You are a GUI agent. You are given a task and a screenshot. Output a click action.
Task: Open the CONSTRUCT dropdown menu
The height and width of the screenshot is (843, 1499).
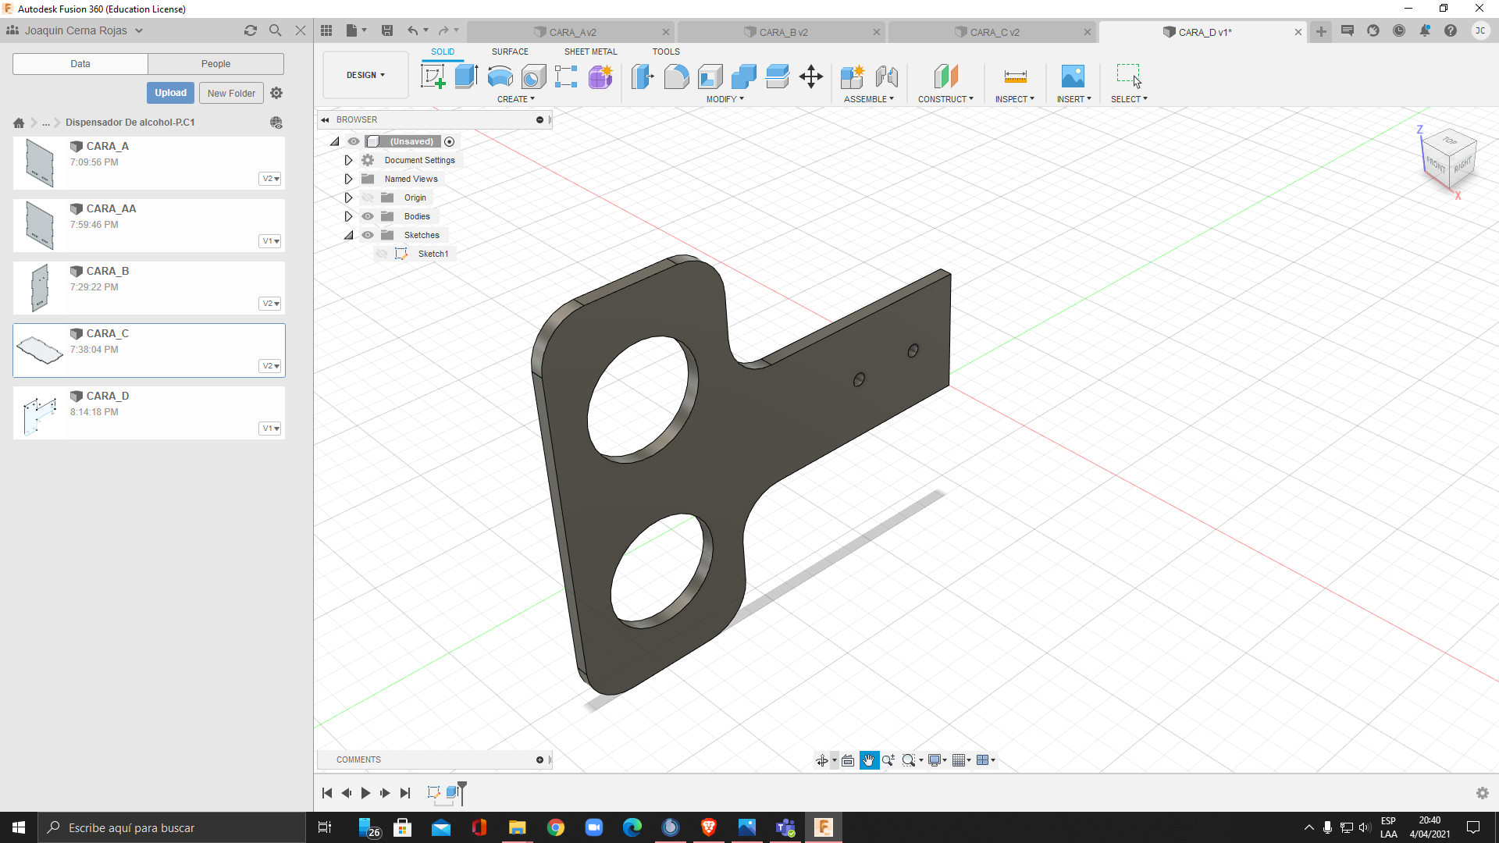click(x=945, y=99)
